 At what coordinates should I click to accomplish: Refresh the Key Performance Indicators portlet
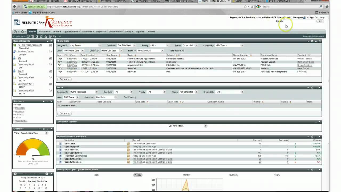click(312, 137)
